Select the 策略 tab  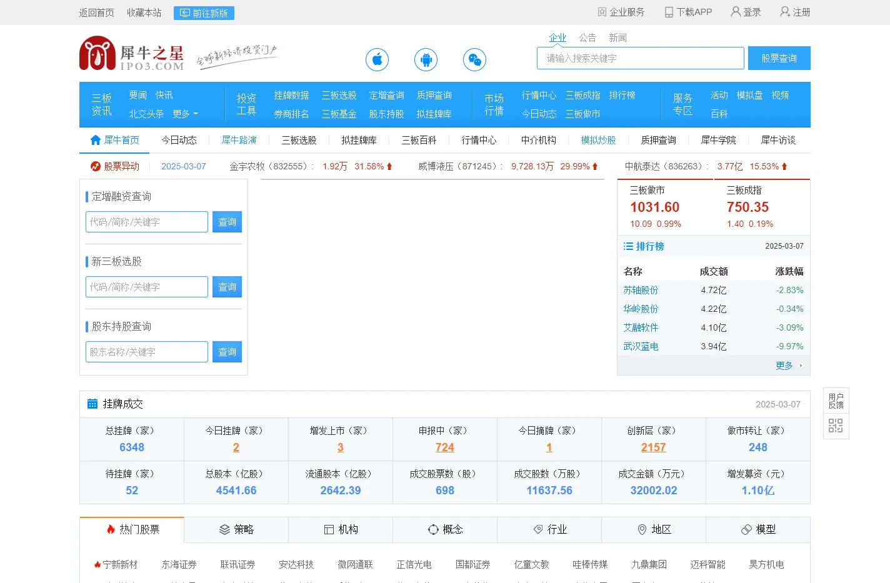coord(236,529)
